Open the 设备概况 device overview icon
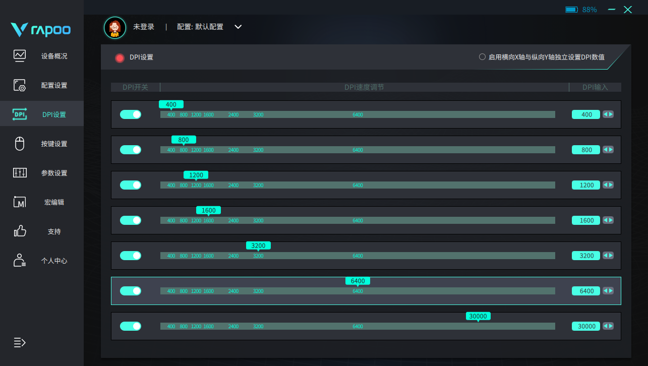Image resolution: width=648 pixels, height=366 pixels. (20, 56)
